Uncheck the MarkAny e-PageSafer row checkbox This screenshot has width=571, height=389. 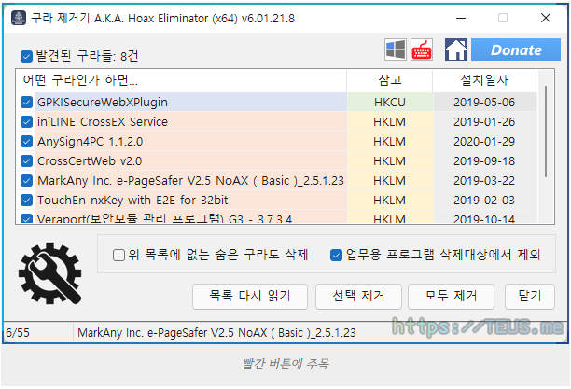(26, 181)
